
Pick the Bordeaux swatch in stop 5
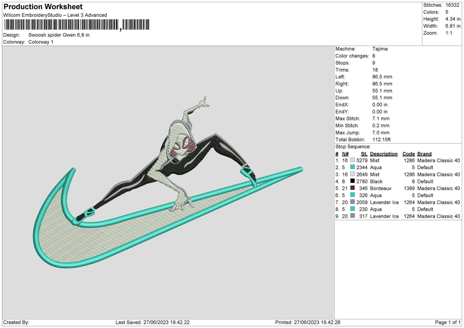pyautogui.click(x=353, y=188)
